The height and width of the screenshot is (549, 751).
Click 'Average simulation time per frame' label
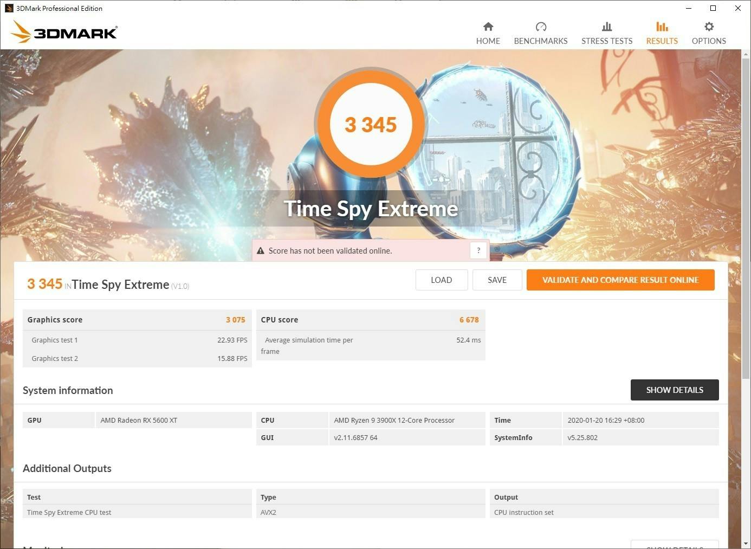point(307,346)
